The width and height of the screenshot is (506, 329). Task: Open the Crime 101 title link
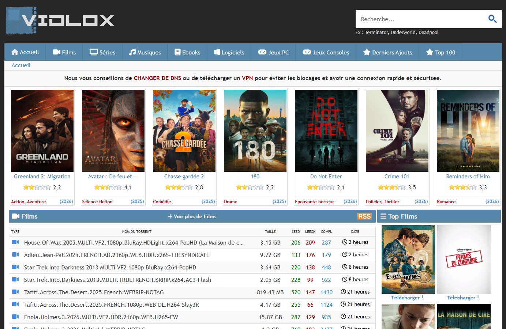[x=397, y=177]
